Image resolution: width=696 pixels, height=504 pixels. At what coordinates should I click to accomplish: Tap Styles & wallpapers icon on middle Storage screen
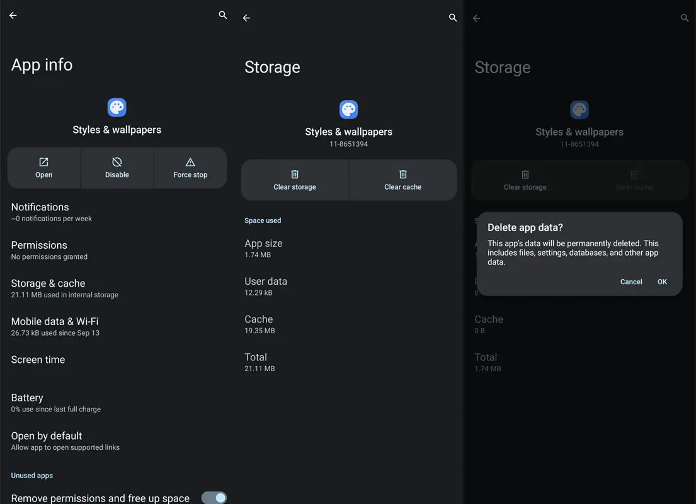348,110
